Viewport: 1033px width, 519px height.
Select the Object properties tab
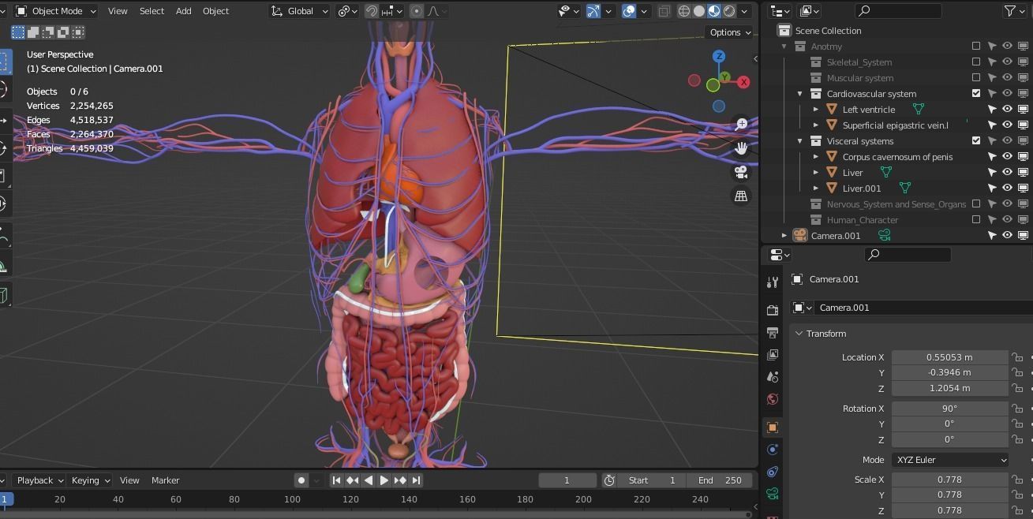pyautogui.click(x=773, y=427)
